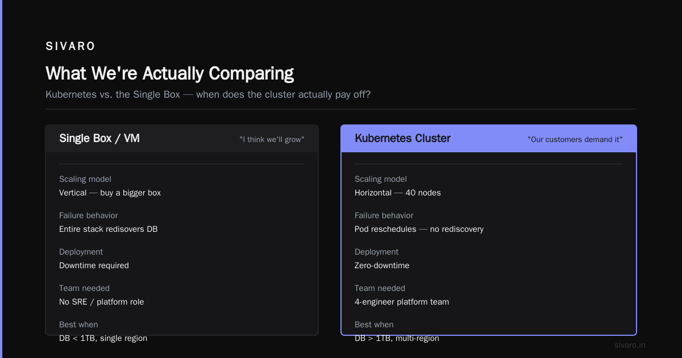Click "Deployment" label in Kubernetes card

tap(377, 252)
